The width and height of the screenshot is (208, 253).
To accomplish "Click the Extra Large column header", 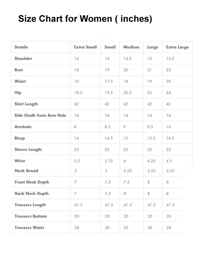I will [177, 47].
